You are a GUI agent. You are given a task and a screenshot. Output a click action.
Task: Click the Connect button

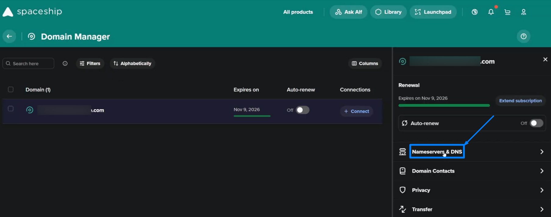356,111
